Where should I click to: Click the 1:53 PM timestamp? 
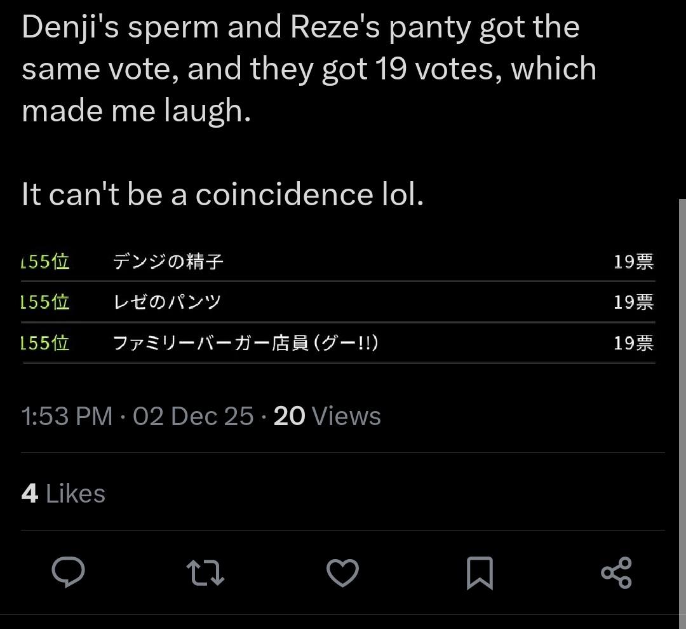pos(67,416)
